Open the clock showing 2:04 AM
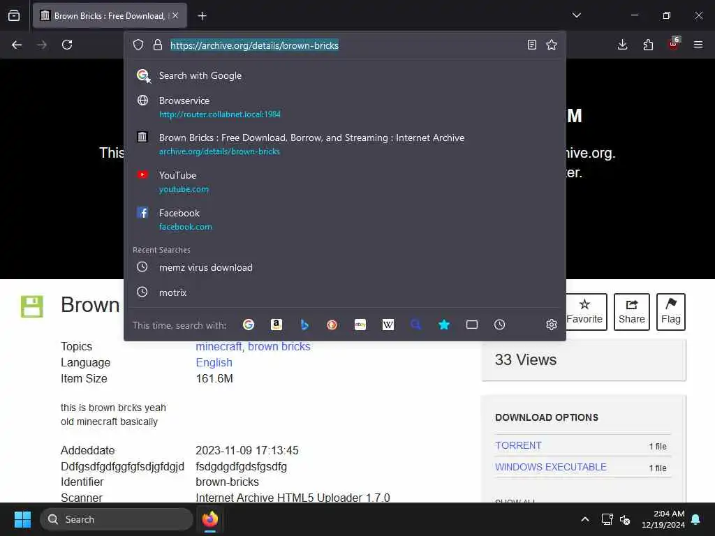This screenshot has height=536, width=715. [x=663, y=519]
